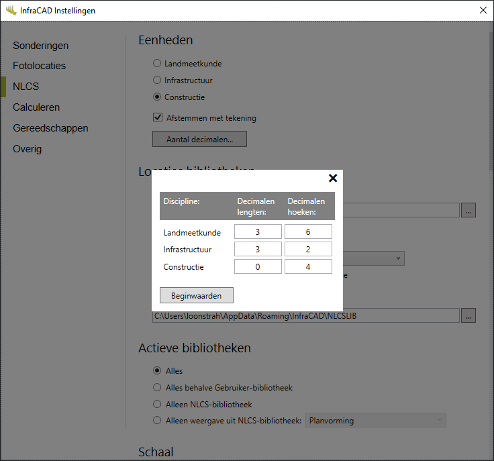The height and width of the screenshot is (461, 494).
Task: Click the InfraCAD logo in the title bar
Action: 11,10
